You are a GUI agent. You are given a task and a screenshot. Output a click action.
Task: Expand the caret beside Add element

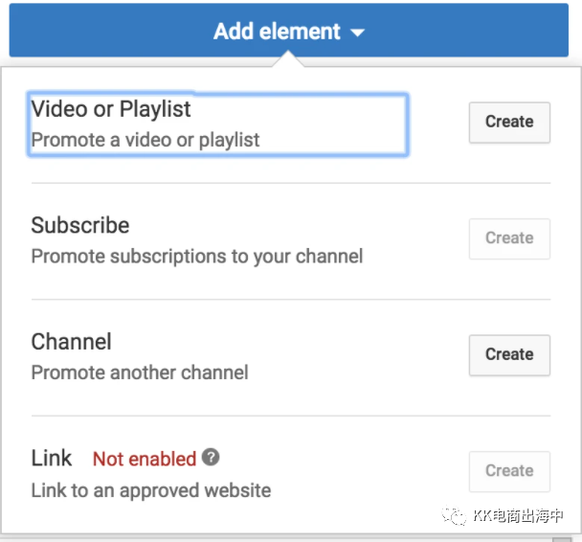[357, 34]
